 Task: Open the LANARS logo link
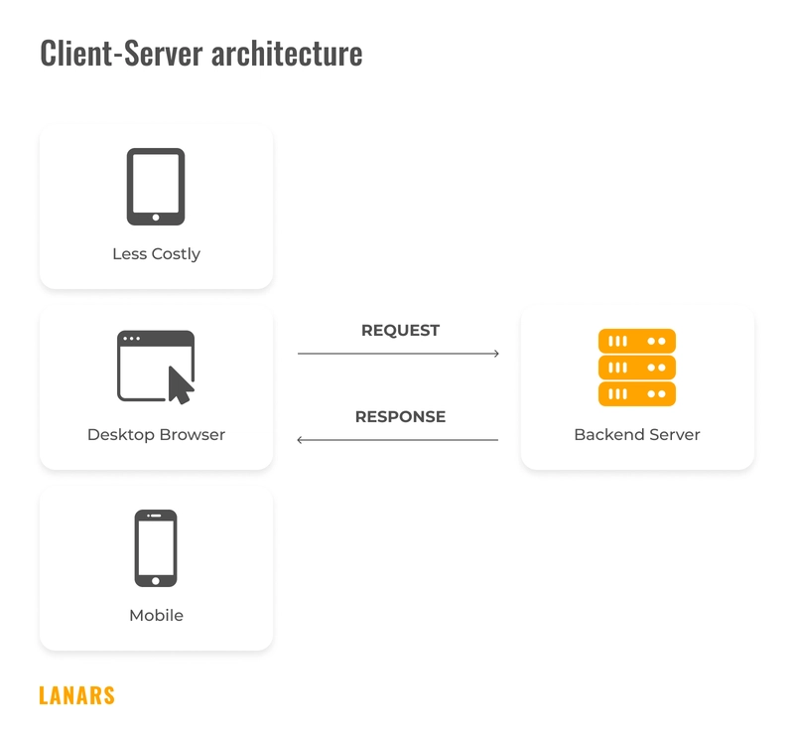(x=76, y=695)
